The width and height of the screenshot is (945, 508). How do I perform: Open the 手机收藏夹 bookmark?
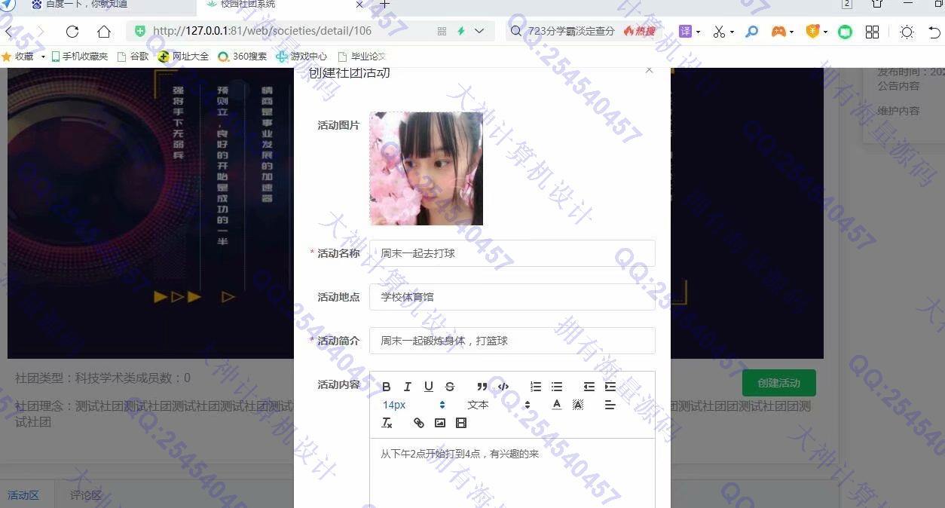click(x=79, y=56)
